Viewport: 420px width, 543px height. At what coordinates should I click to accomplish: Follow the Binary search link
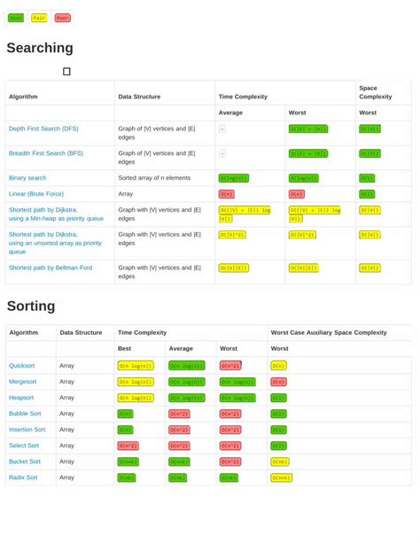click(x=27, y=178)
